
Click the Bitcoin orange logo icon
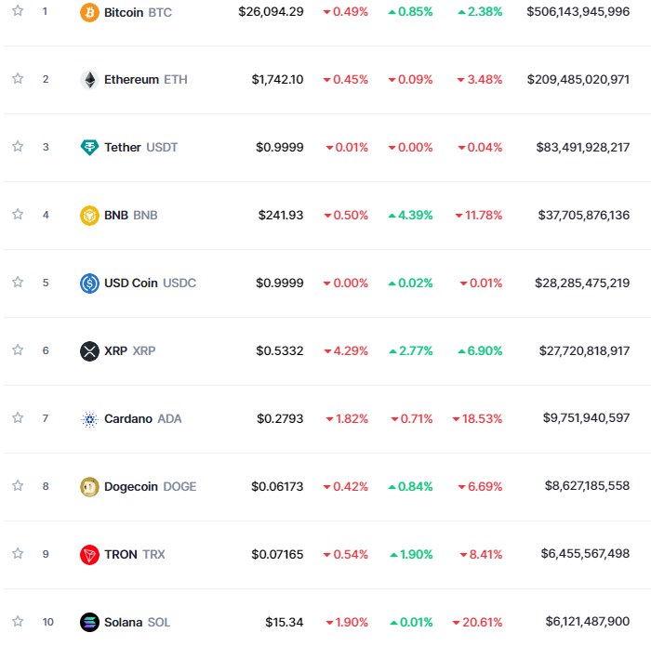click(89, 12)
